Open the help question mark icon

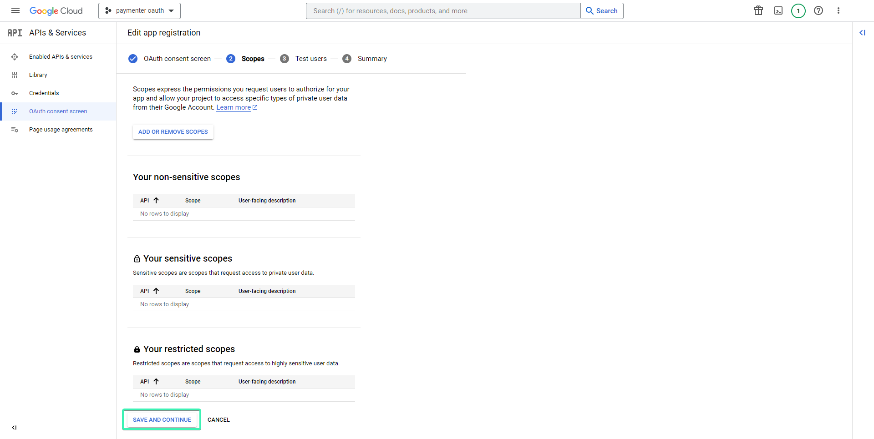[x=818, y=10]
